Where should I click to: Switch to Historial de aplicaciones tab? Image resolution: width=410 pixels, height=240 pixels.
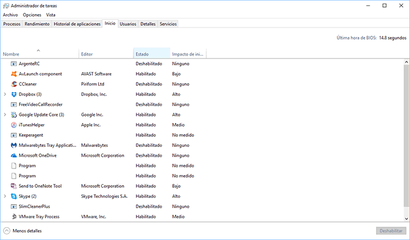pyautogui.click(x=77, y=24)
